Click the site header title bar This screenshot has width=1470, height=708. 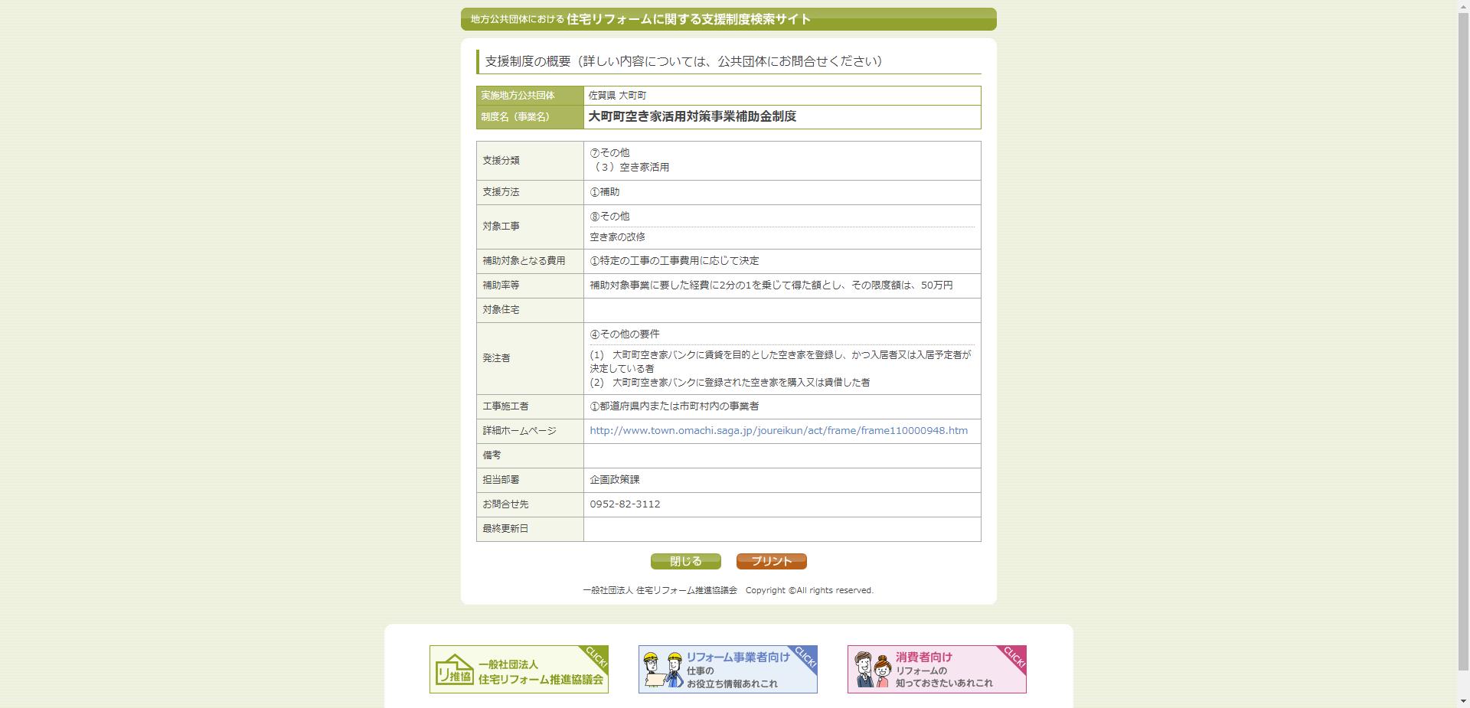pyautogui.click(x=728, y=19)
